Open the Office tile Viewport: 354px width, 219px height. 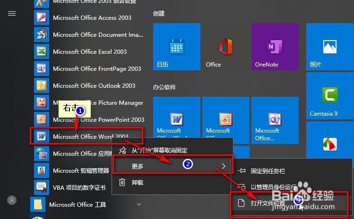[226, 47]
